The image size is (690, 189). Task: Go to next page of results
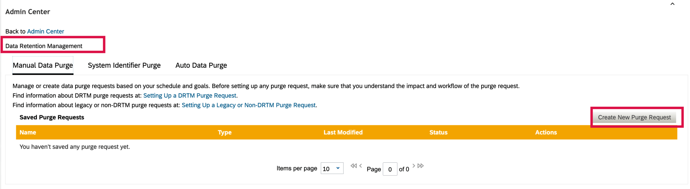[414, 166]
